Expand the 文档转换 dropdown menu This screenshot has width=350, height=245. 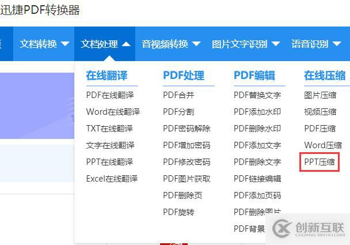(44, 44)
